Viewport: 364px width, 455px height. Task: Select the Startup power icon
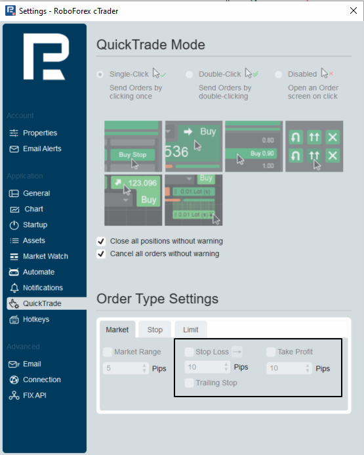point(14,225)
